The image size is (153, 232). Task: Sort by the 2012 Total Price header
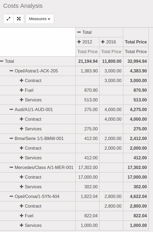point(87,51)
